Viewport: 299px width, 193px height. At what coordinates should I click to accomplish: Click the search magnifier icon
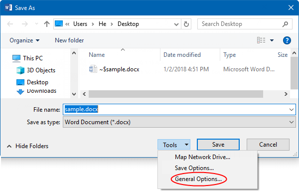point(285,24)
